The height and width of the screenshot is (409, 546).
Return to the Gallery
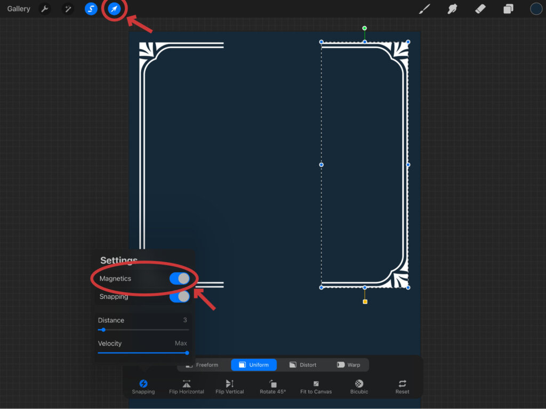19,9
